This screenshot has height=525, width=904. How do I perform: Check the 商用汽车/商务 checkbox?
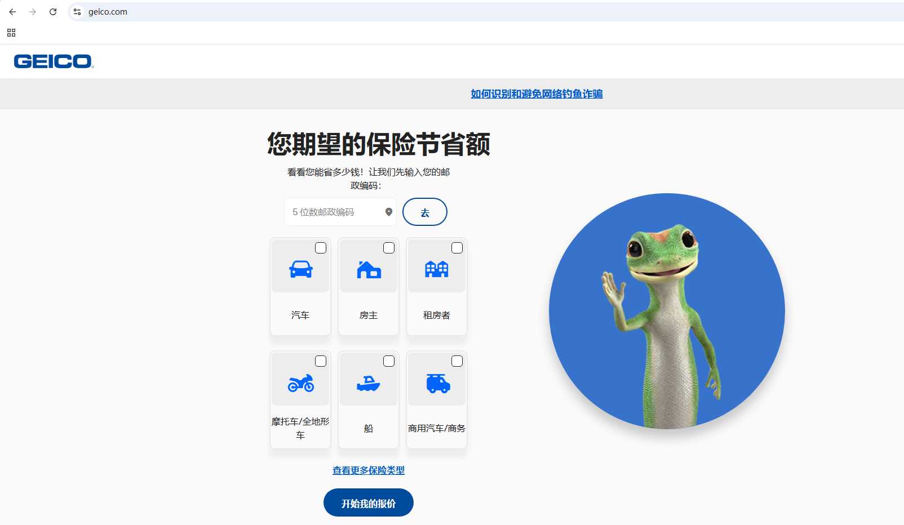[x=457, y=361]
